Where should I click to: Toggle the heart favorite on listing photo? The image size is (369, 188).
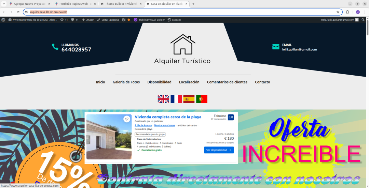click(127, 119)
